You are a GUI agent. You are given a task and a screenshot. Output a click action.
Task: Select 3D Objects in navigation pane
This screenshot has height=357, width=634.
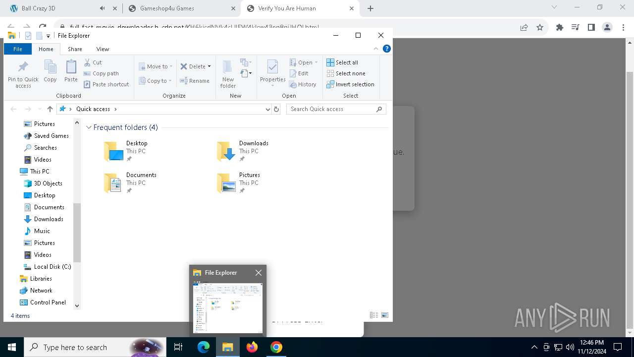(x=43, y=183)
